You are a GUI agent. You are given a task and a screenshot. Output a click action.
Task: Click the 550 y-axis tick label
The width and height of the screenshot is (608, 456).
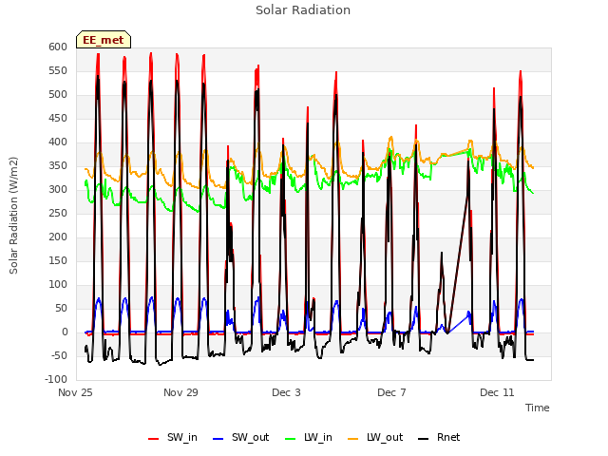58,71
